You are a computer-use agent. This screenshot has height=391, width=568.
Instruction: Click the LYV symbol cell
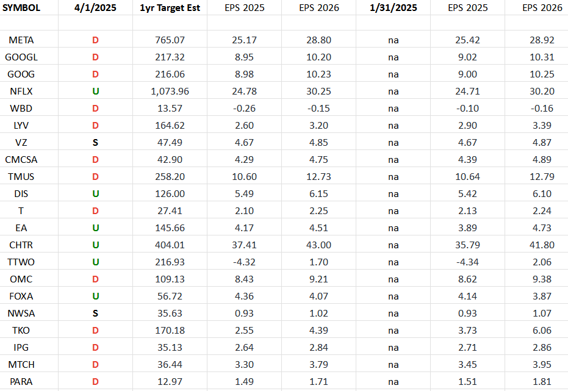pyautogui.click(x=21, y=125)
